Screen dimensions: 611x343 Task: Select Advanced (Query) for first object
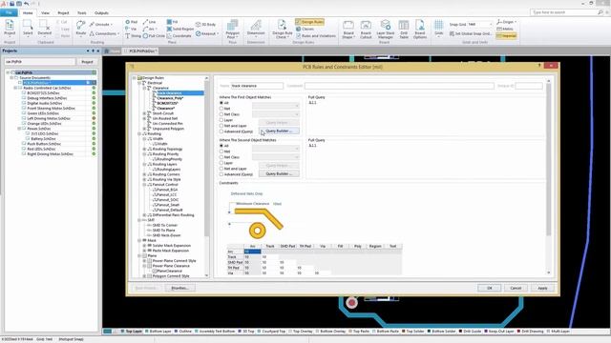click(221, 131)
